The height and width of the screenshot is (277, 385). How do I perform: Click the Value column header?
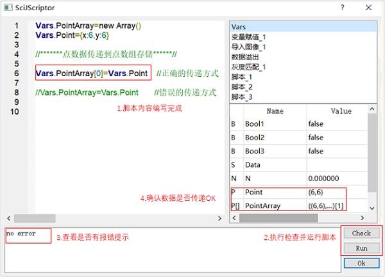(340, 111)
